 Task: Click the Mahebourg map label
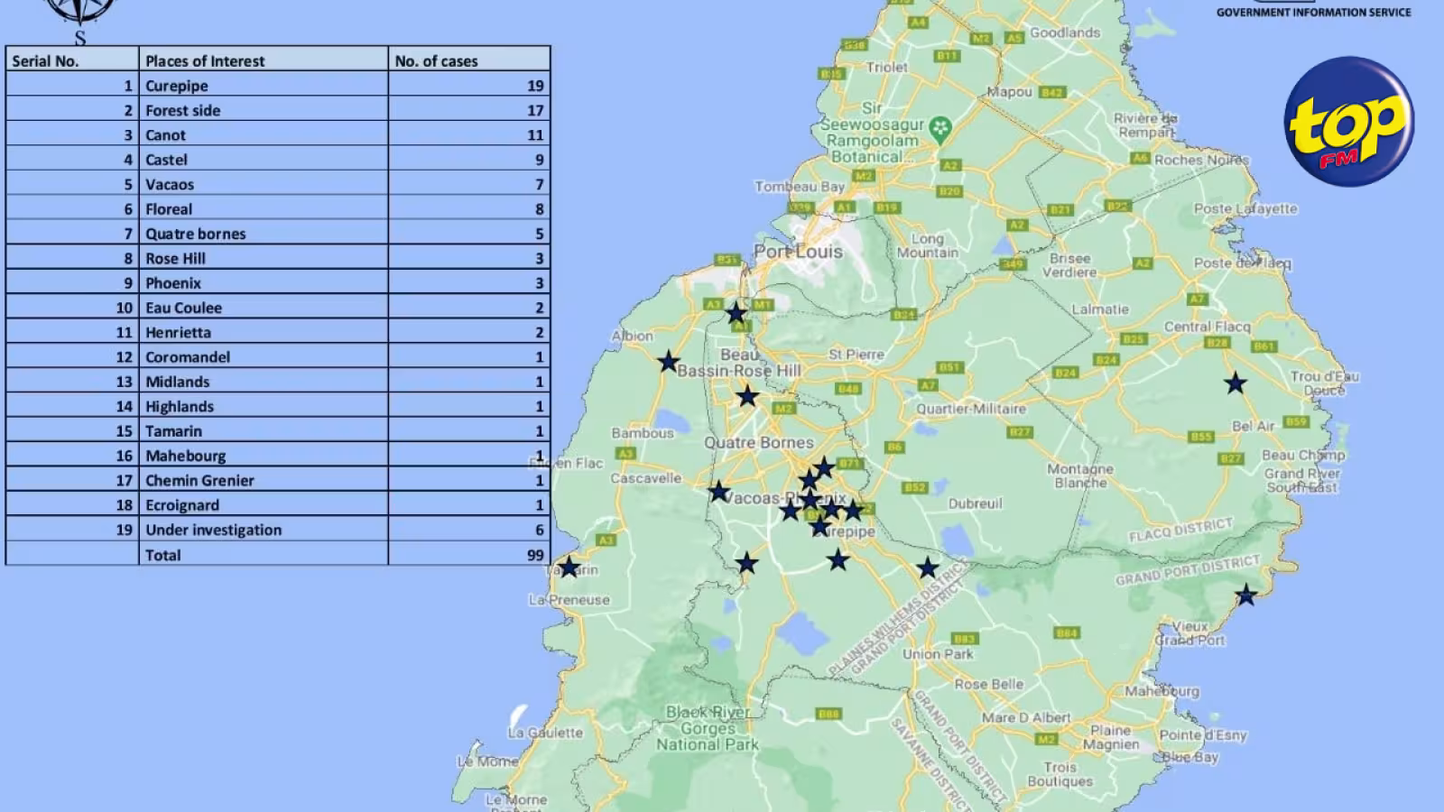pos(1162,691)
